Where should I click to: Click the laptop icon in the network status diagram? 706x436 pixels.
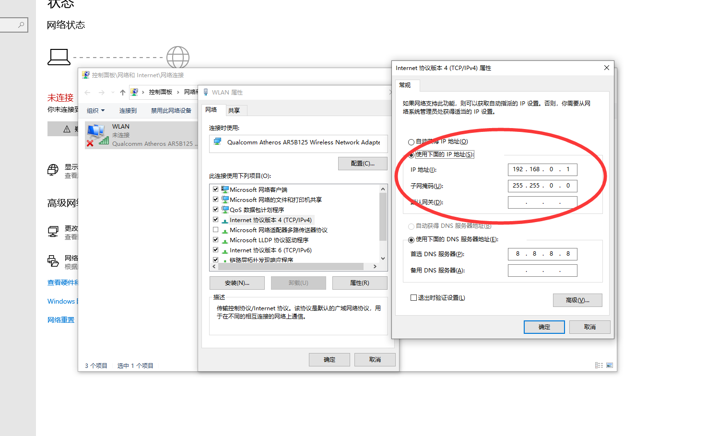point(58,57)
